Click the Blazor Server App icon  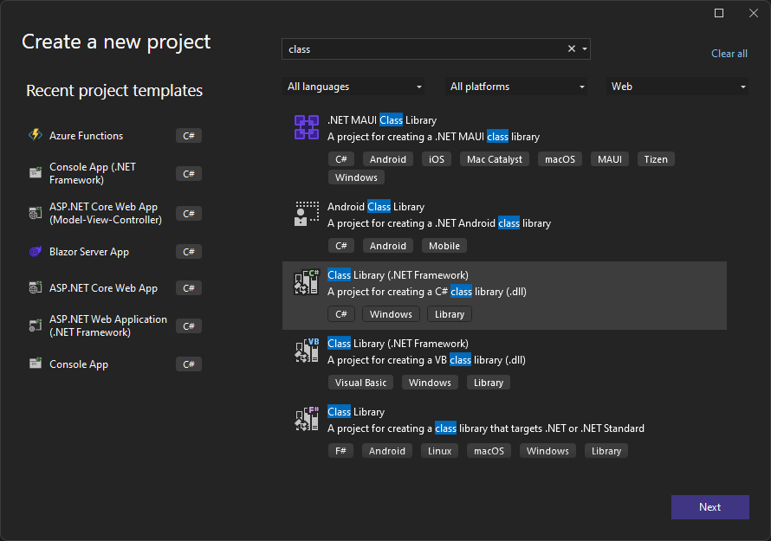point(36,252)
